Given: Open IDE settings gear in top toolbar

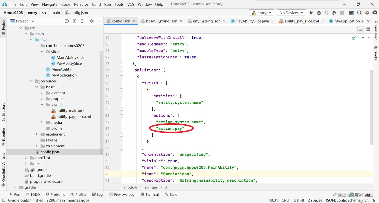Looking at the screenshot, I should [367, 13].
